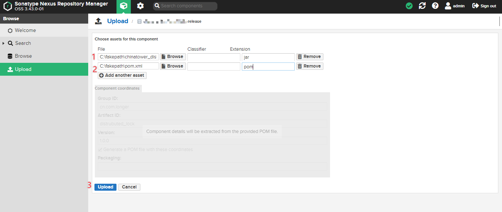Viewport: 502px width, 212px height.
Task: Toggle Generate a POM file checkbox
Action: (x=100, y=150)
